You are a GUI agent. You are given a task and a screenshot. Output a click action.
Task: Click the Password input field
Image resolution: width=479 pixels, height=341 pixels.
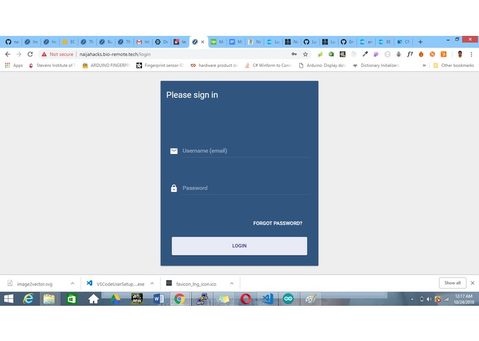(245, 188)
